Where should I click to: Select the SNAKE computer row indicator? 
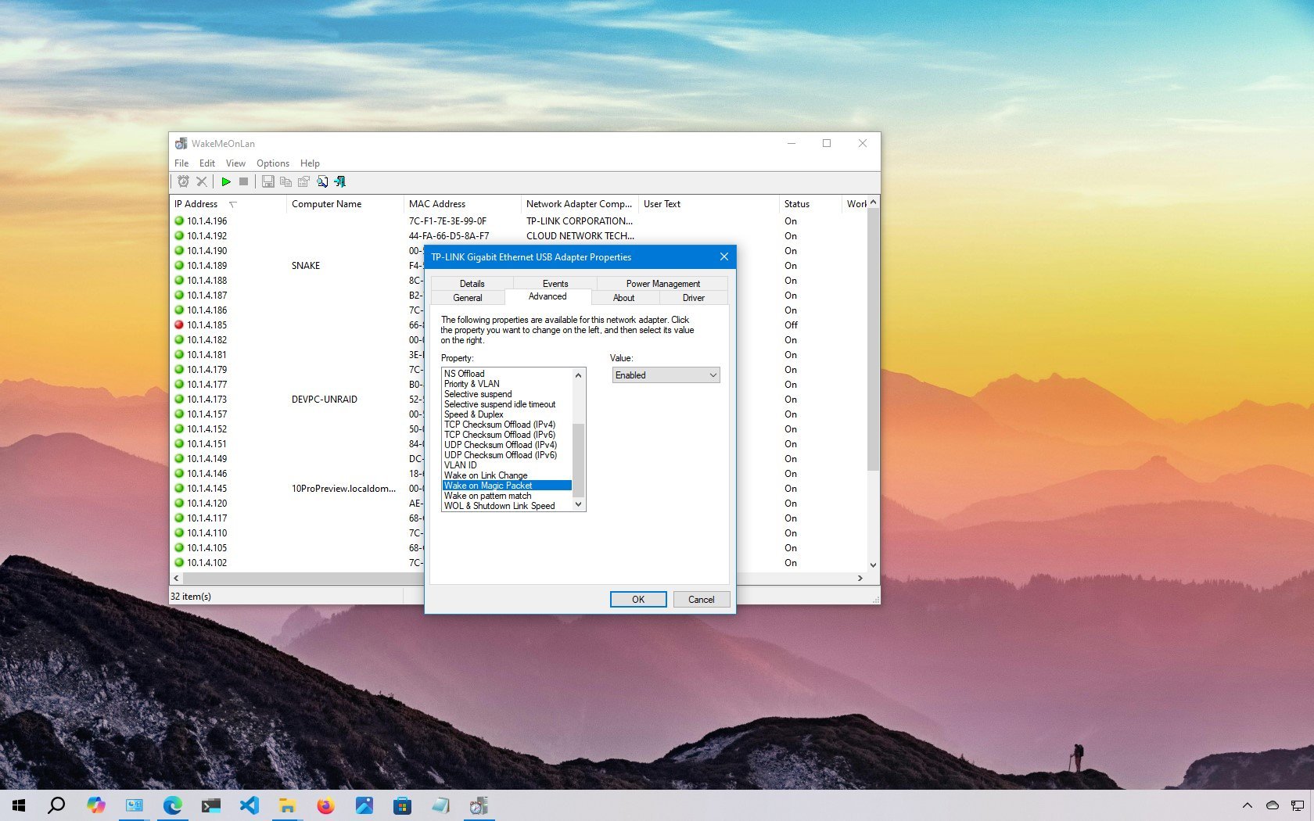coord(179,265)
